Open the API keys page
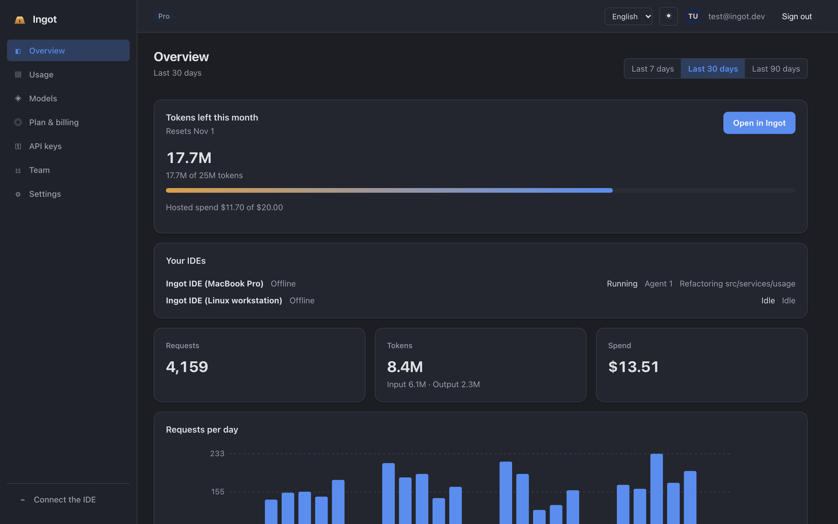 click(68, 146)
